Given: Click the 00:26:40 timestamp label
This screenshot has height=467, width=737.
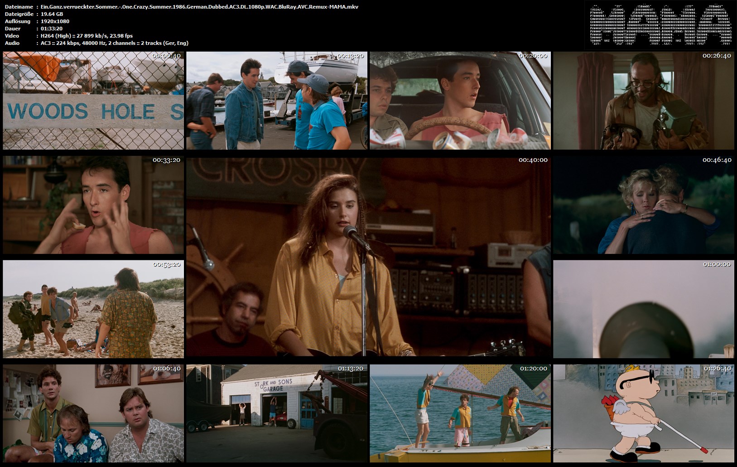Looking at the screenshot, I should point(717,56).
